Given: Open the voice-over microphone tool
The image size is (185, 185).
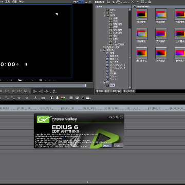Looking at the screenshot, I should pyautogui.click(x=57, y=98).
